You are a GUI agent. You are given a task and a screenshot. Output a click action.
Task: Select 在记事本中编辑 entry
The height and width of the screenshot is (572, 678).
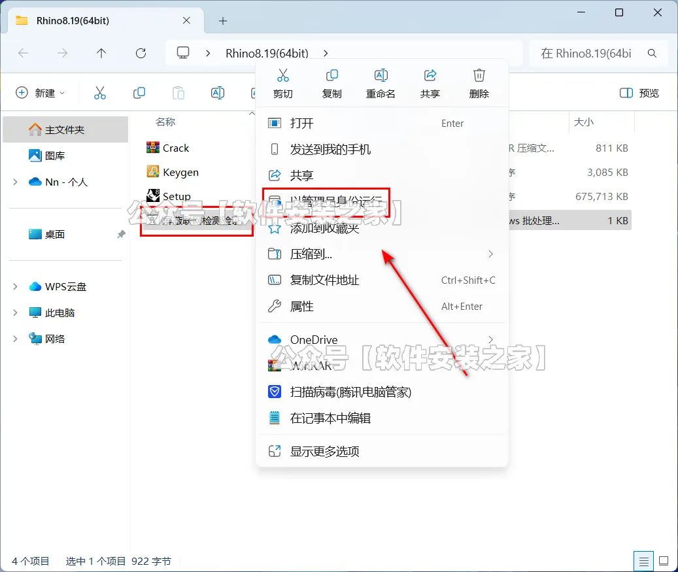pyautogui.click(x=382, y=418)
